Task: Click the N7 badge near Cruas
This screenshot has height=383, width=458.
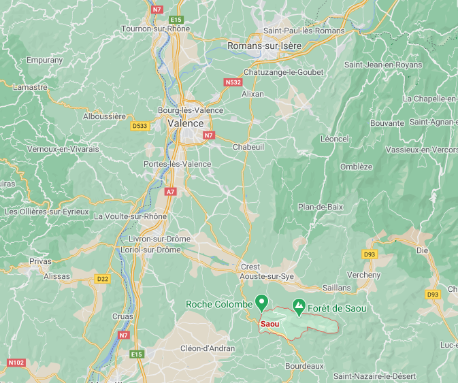Action: (124, 335)
